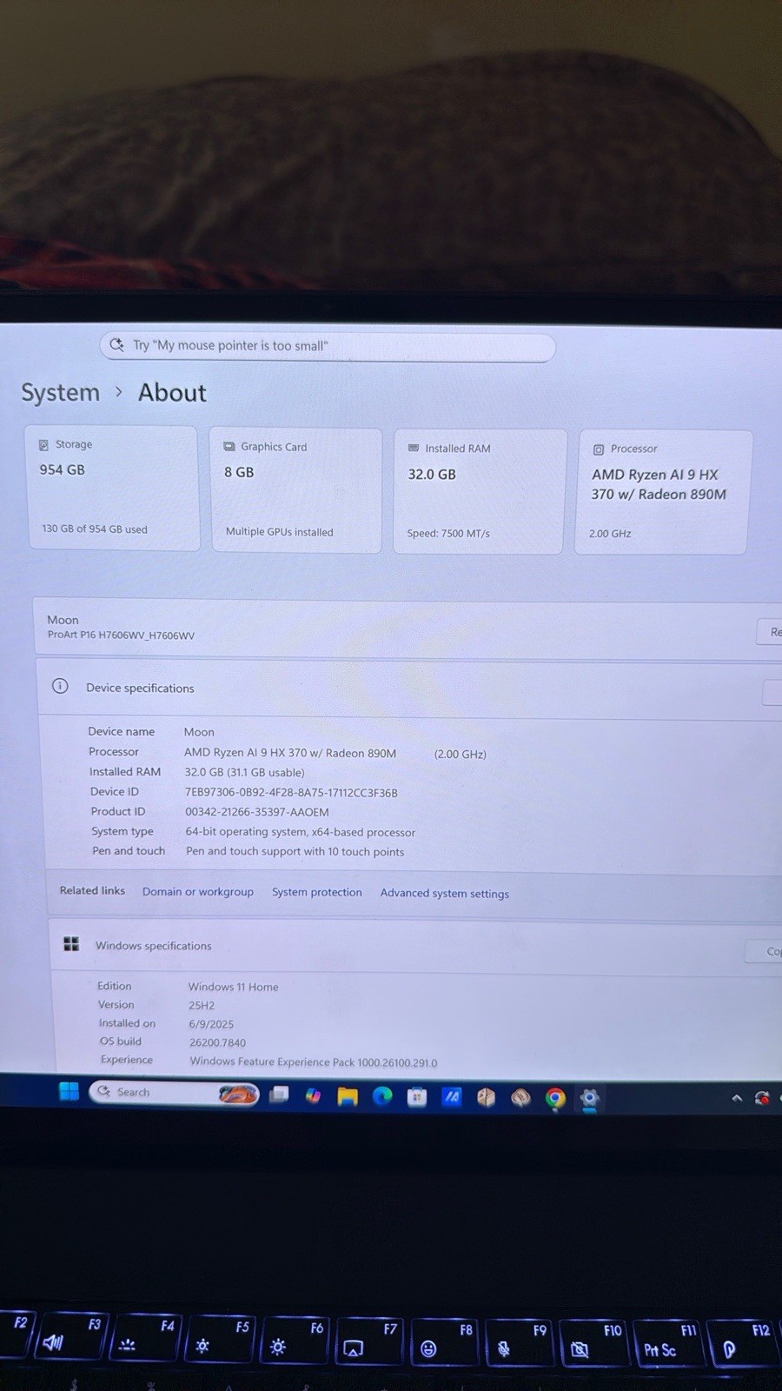Screen dimensions: 782x1391
Task: Open the Windows Start menu
Action: (x=69, y=1091)
